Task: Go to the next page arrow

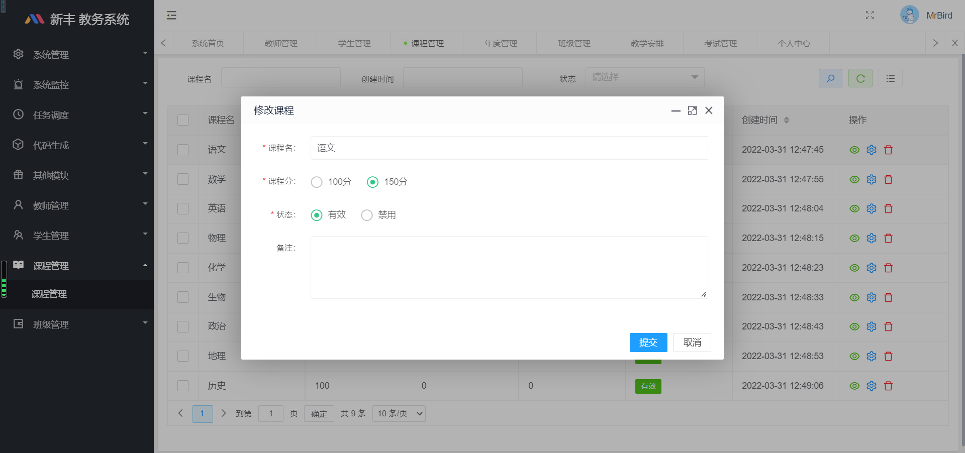Action: (224, 413)
